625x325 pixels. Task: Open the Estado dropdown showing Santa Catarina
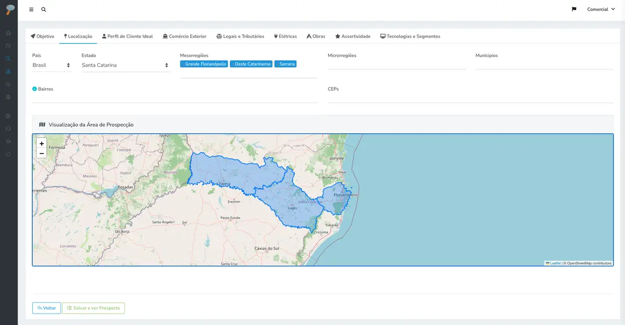coord(126,65)
